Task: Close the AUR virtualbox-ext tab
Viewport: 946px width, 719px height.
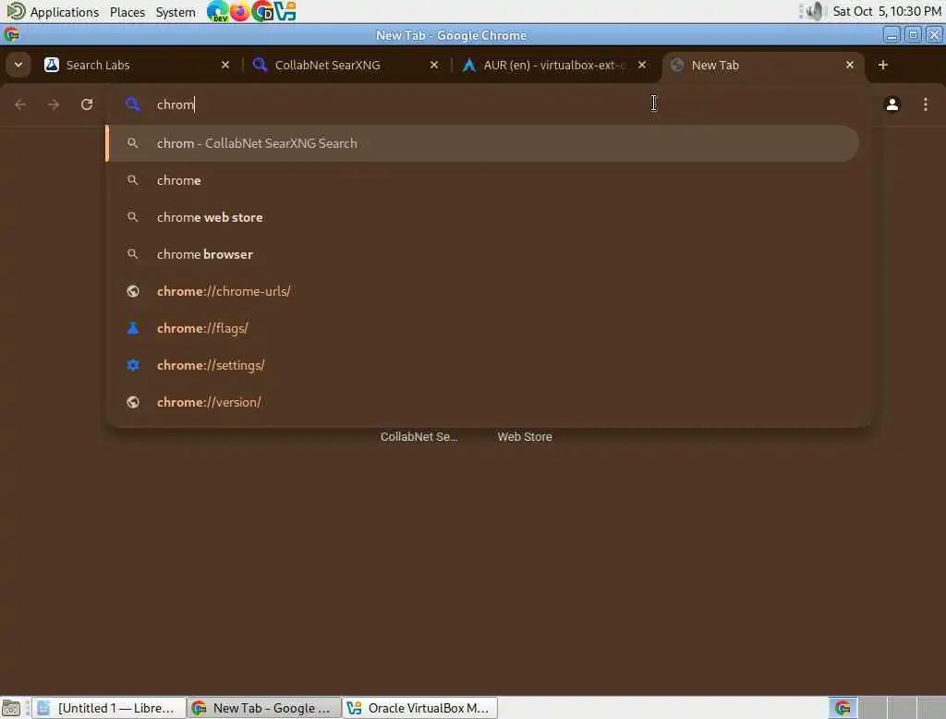Action: [x=642, y=65]
